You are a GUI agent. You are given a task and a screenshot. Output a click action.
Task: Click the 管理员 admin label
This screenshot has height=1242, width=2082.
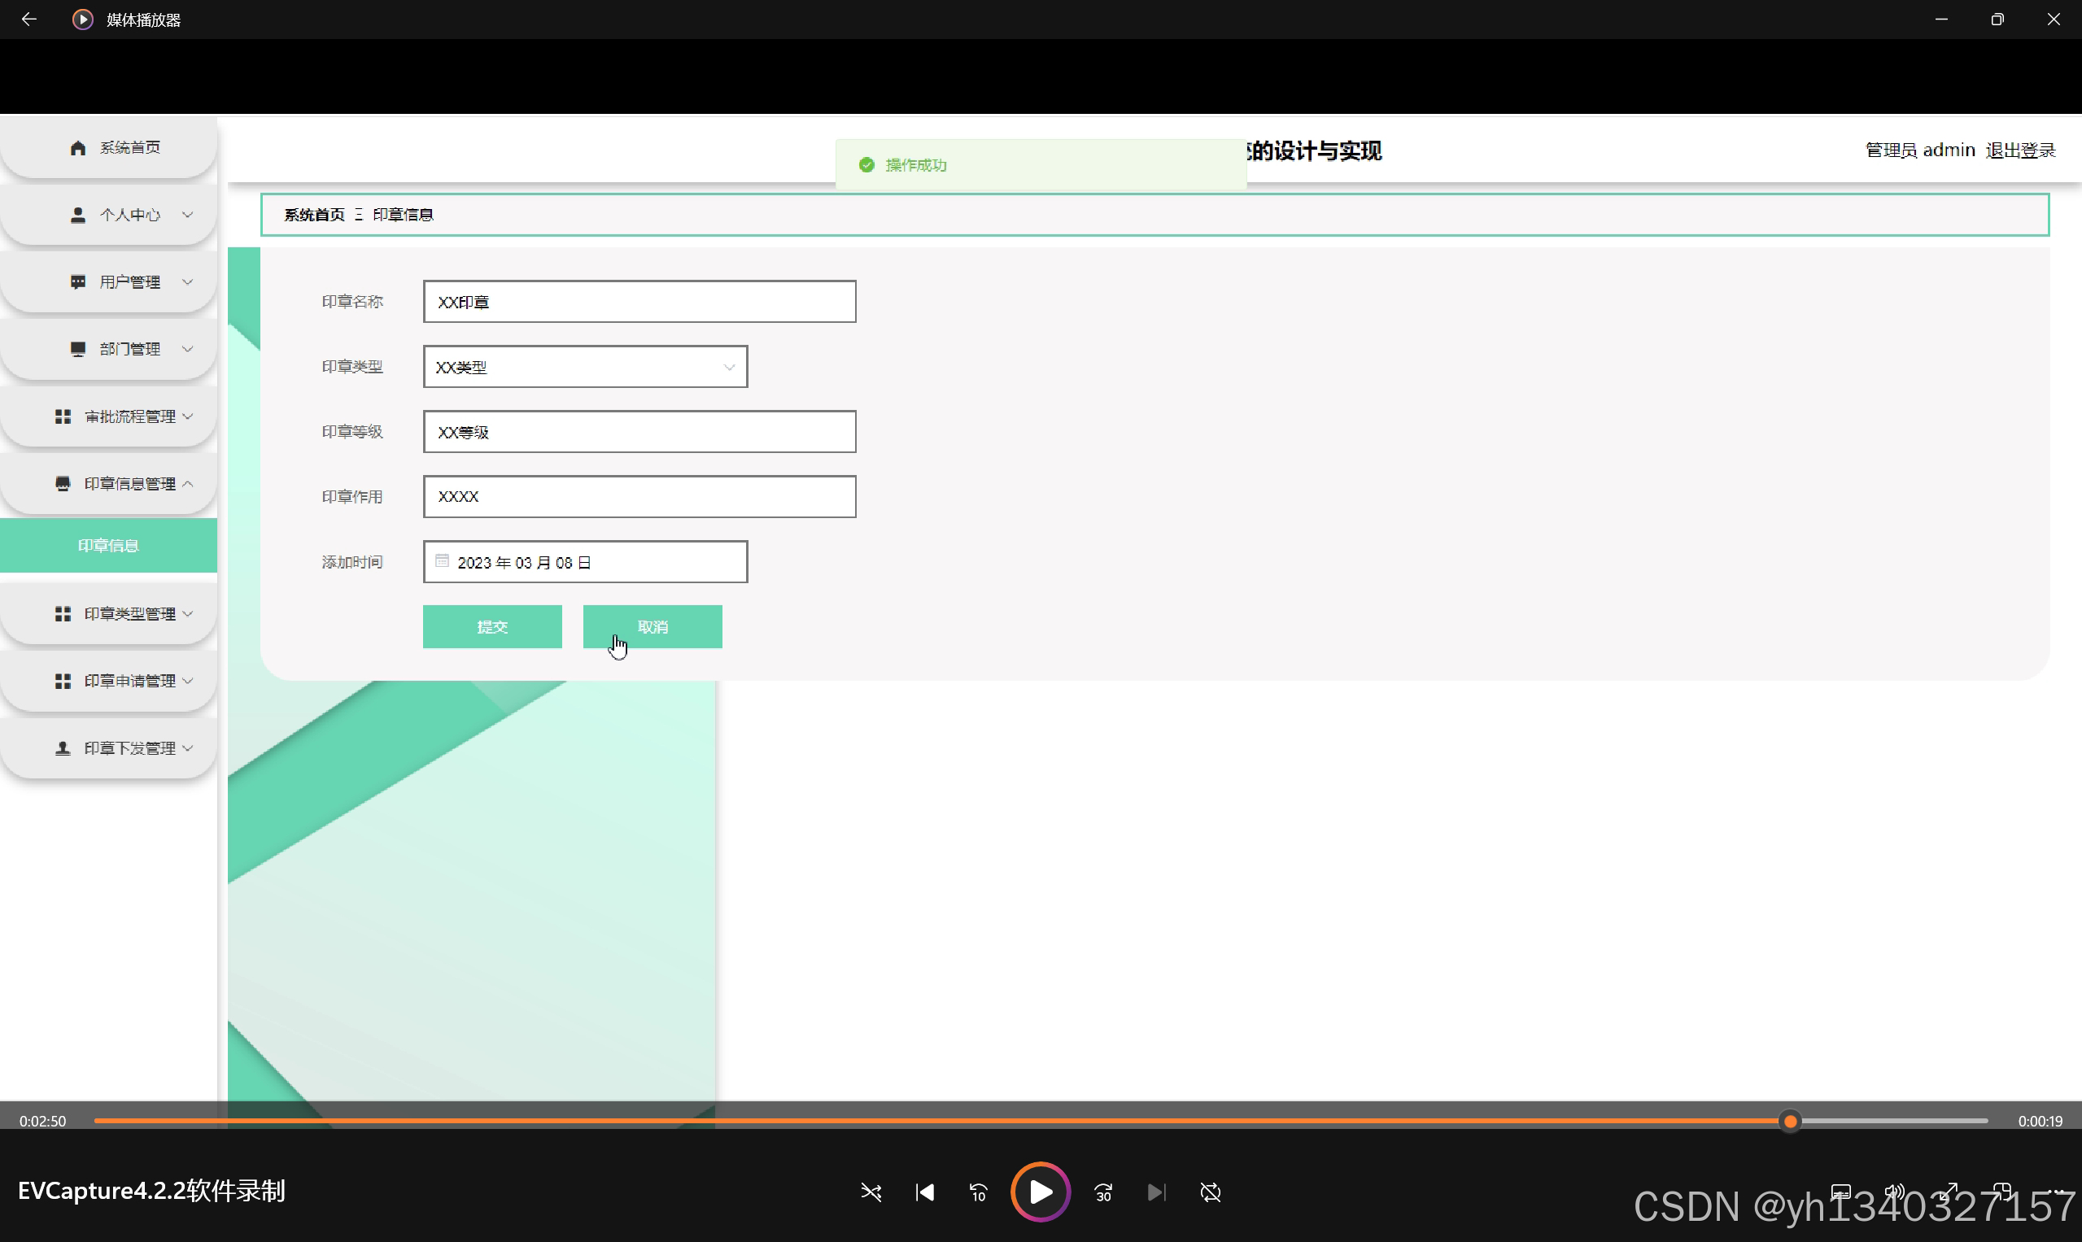[x=1920, y=150]
